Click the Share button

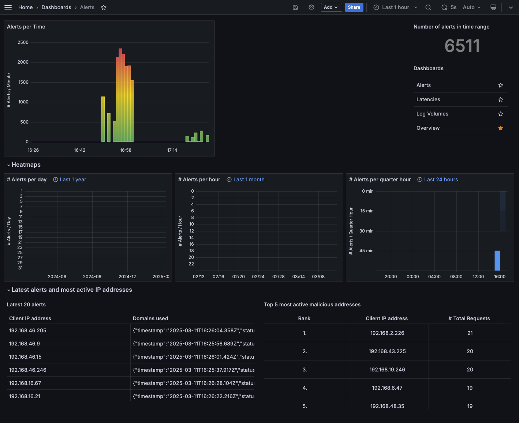[x=354, y=7]
